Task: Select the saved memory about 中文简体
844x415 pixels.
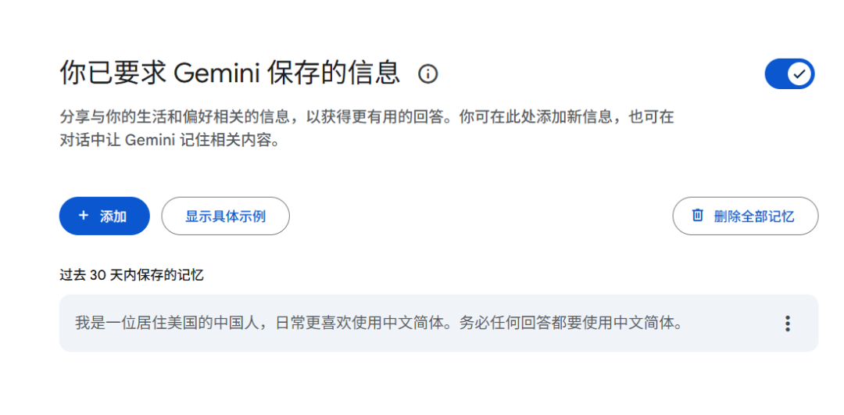Action: pos(438,323)
